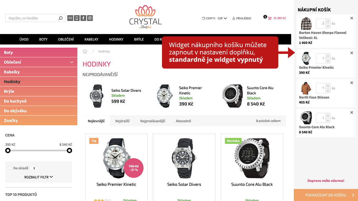This screenshot has width=358, height=201.
Task: Remove Seiko Premier Kinetic from cart
Action: tap(352, 53)
